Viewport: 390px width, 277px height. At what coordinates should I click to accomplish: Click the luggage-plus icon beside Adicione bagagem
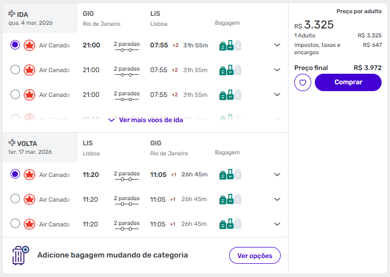coord(20,255)
